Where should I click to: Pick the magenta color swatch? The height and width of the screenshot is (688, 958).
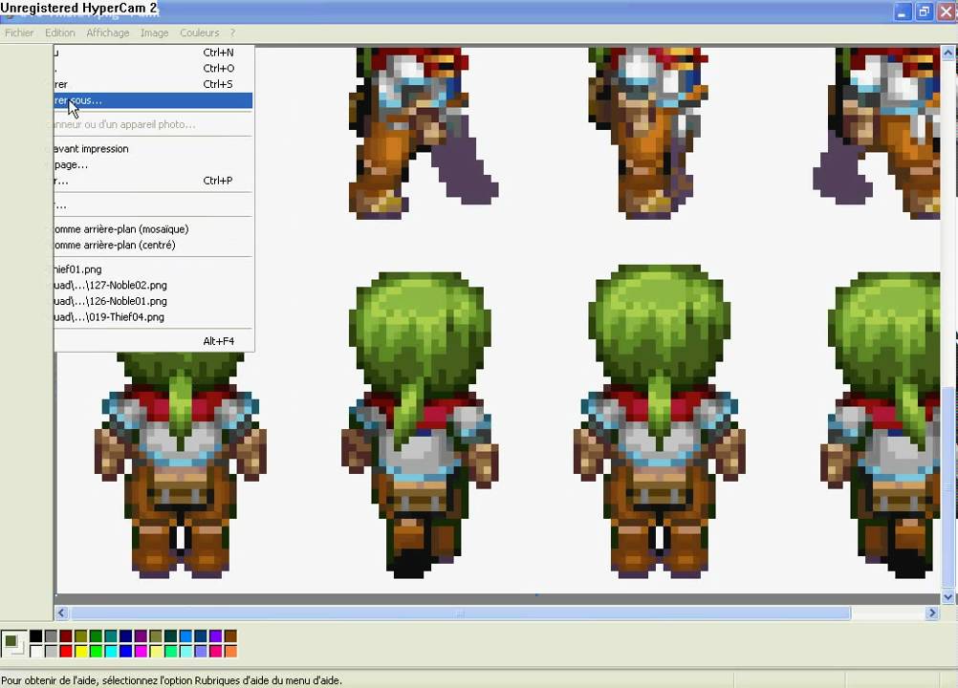tap(142, 652)
